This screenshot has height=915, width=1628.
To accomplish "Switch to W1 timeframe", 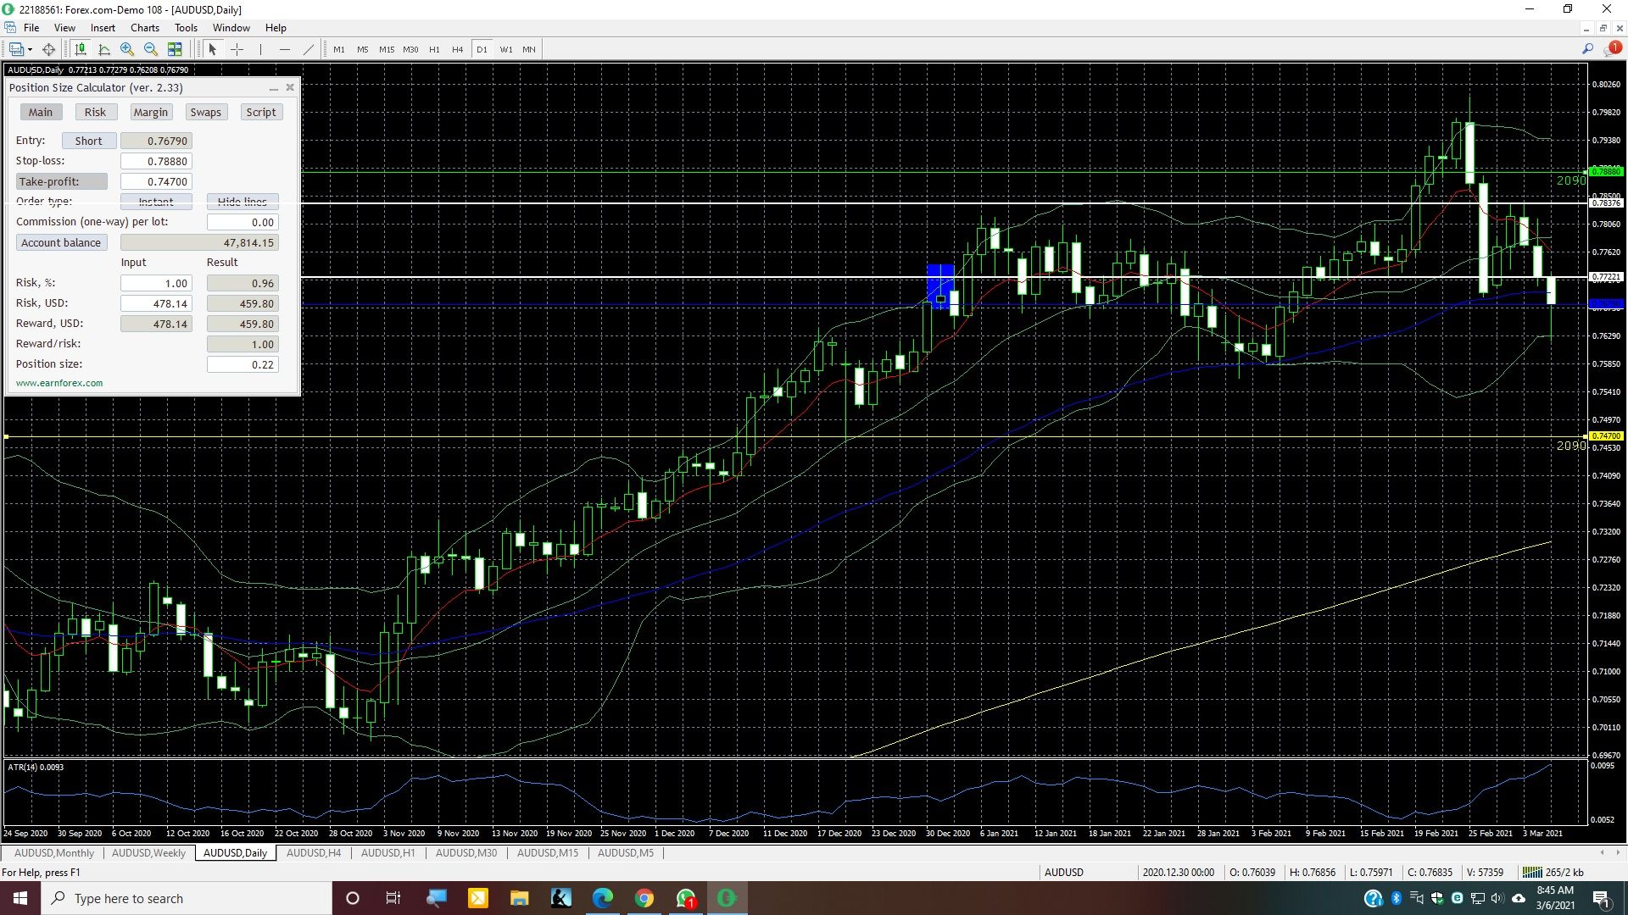I will [506, 49].
